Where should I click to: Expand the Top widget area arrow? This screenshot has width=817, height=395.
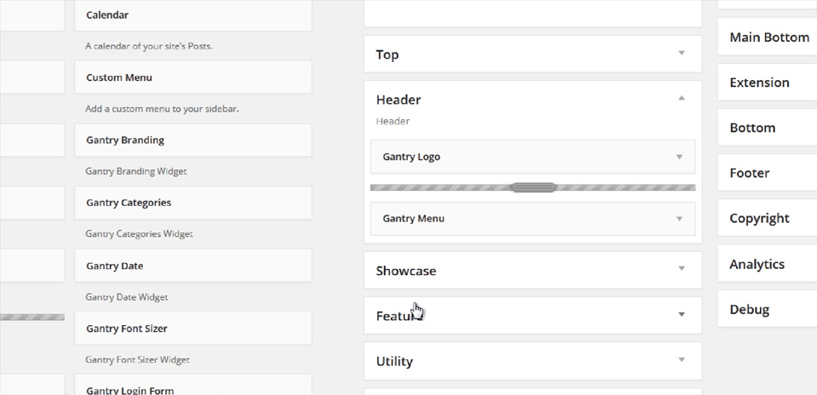tap(681, 53)
